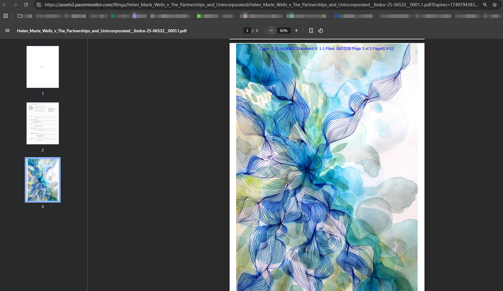Viewport: 503px width, 291px height.
Task: Zoom out the PDF document
Action: (271, 30)
